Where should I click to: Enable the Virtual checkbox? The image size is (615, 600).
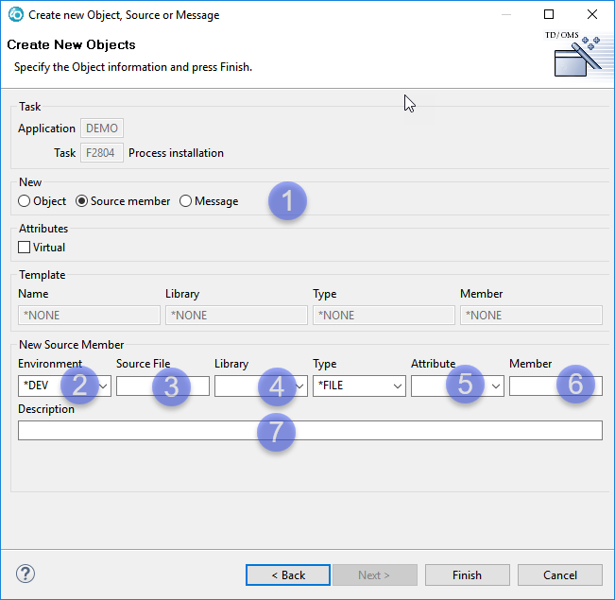coord(25,248)
